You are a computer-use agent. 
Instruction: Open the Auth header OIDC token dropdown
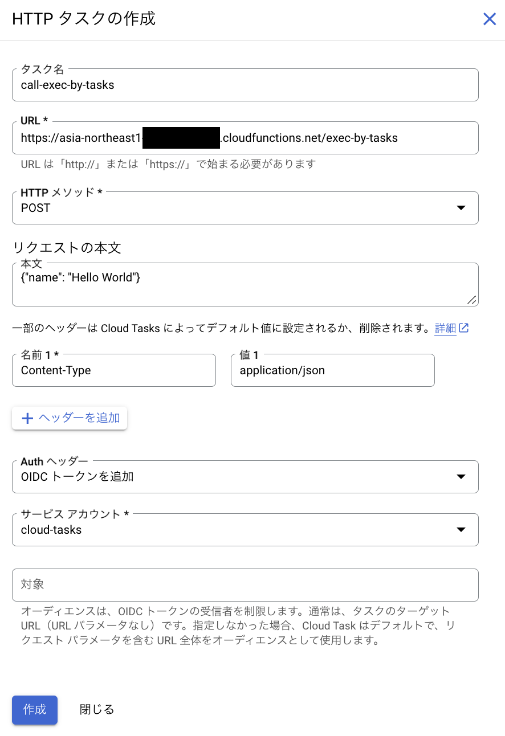point(245,477)
